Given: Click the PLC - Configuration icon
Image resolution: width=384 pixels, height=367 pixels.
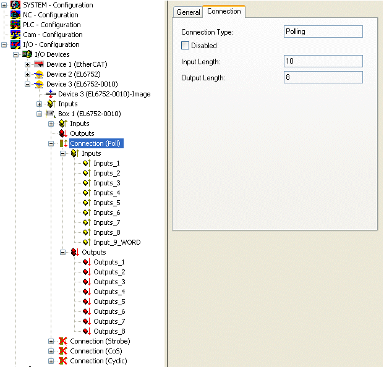Looking at the screenshot, I should 15,25.
